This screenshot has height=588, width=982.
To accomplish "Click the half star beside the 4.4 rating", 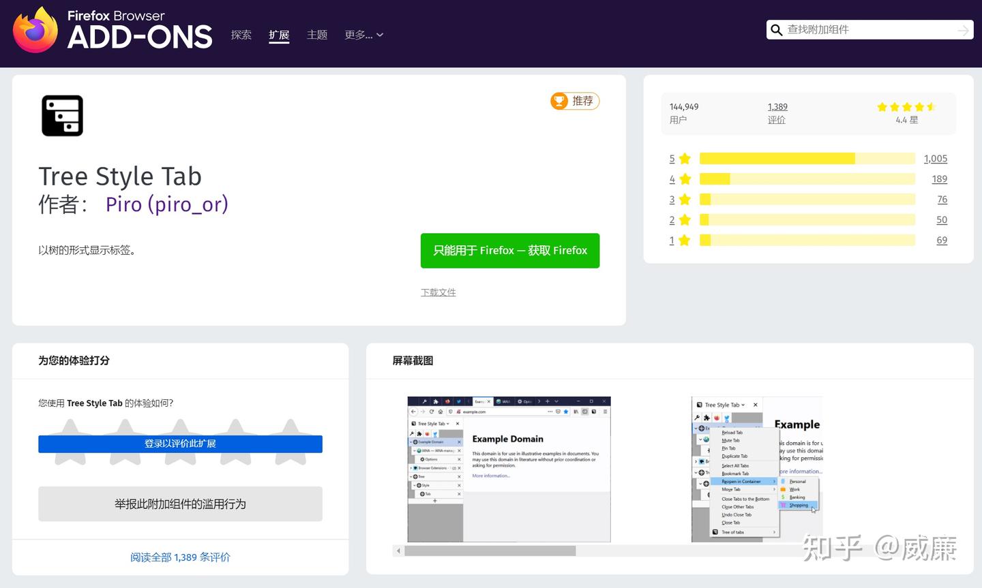I will [932, 106].
